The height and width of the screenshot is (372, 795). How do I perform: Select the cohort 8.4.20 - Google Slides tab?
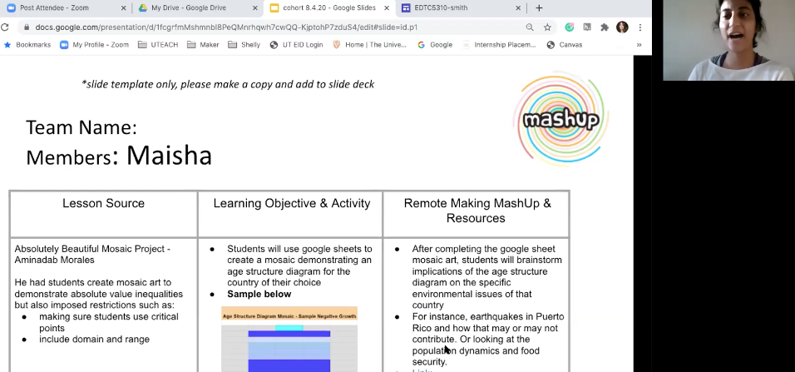pos(329,8)
